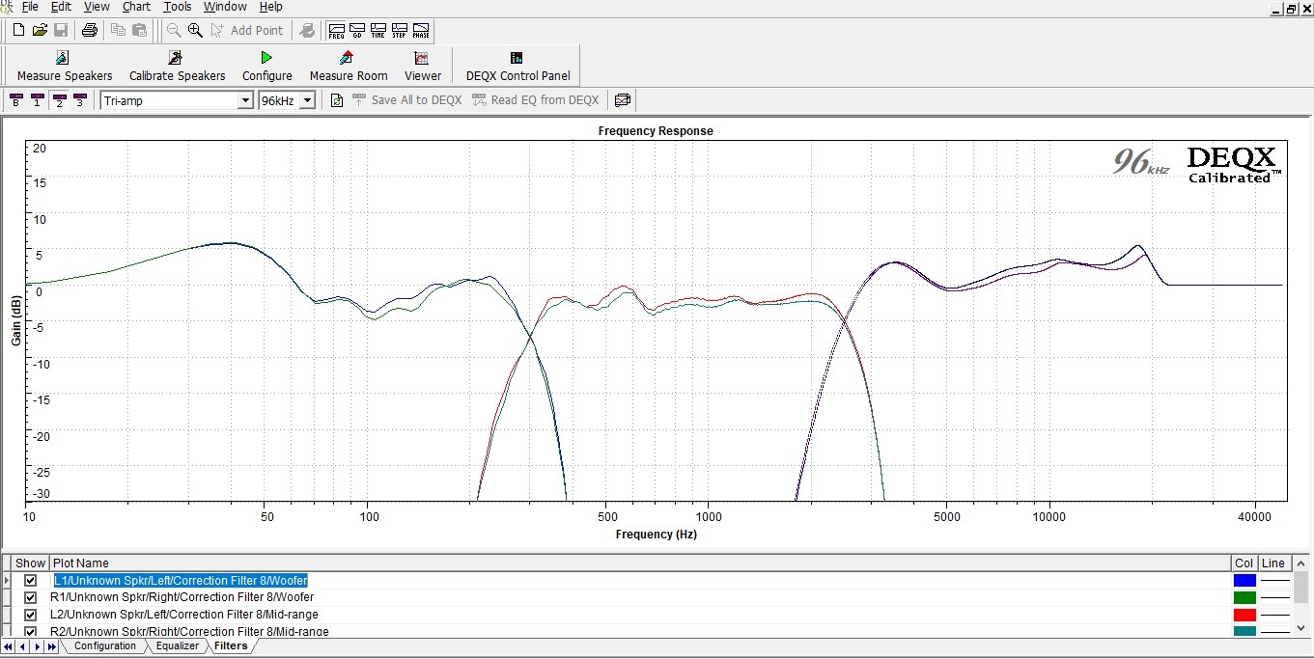The width and height of the screenshot is (1314, 659).
Task: Print the chart using the printer icon
Action: (x=90, y=30)
